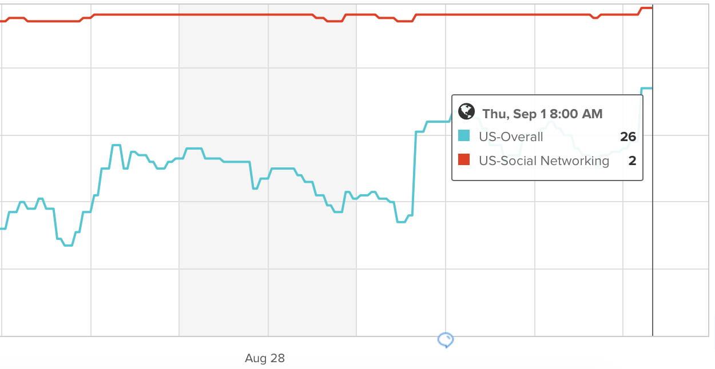Click the US-Overall rank value 26
Image resolution: width=715 pixels, height=369 pixels.
tap(627, 137)
